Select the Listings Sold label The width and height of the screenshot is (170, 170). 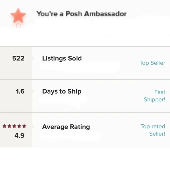[x=62, y=58]
